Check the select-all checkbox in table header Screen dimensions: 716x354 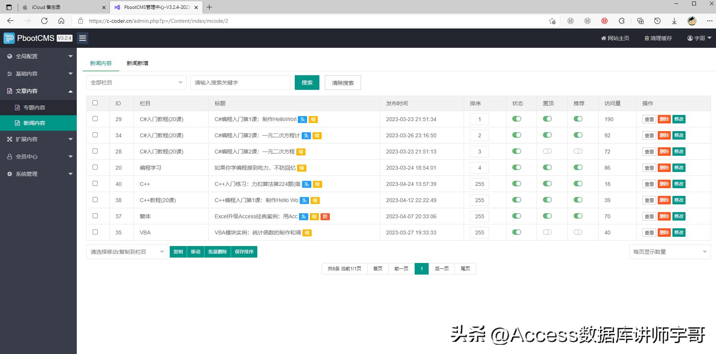coord(95,103)
